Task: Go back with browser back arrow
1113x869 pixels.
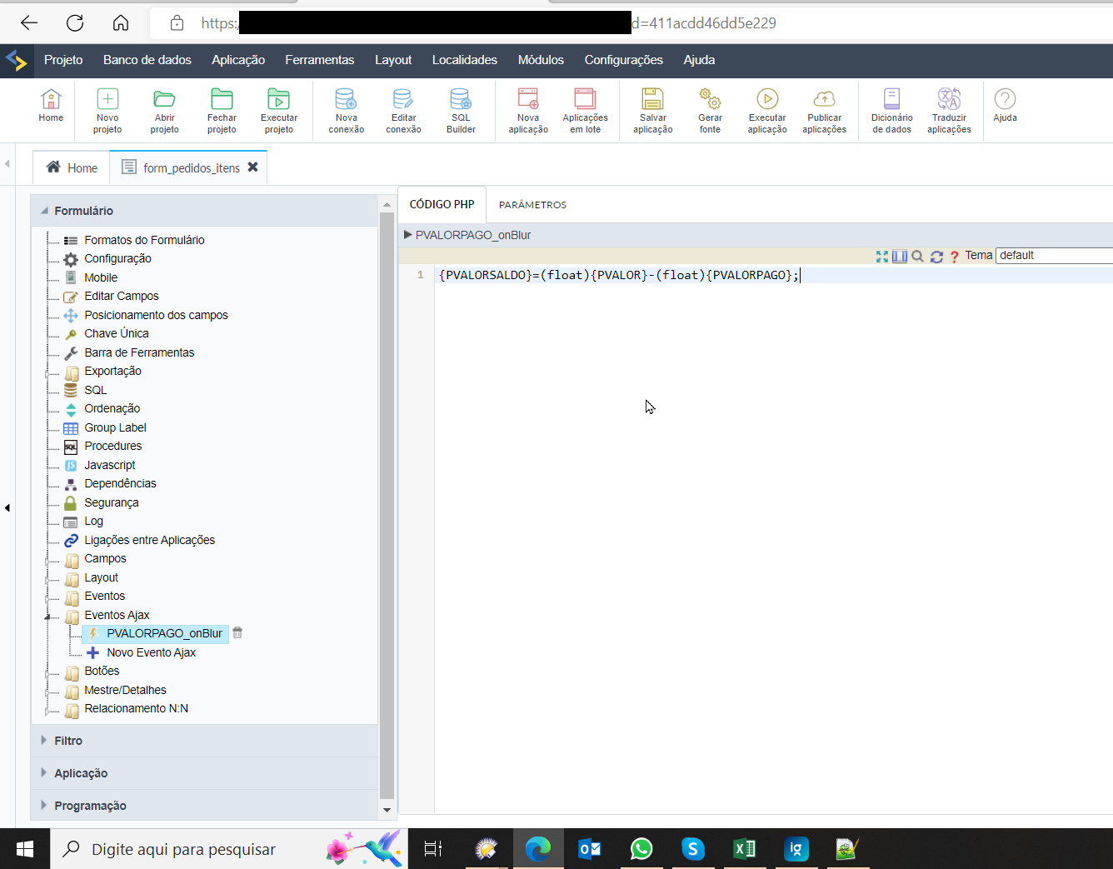Action: pyautogui.click(x=29, y=23)
